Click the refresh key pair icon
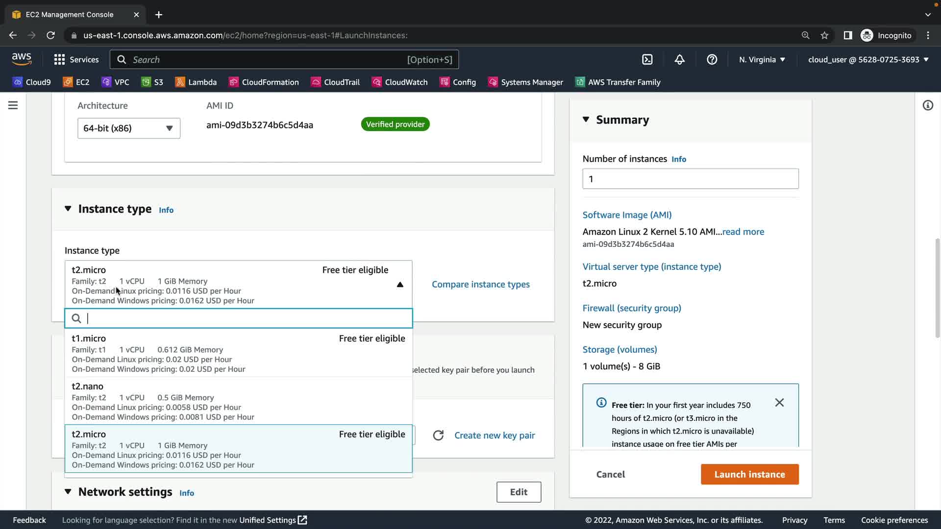Screen dimensions: 941x529 point(438,435)
